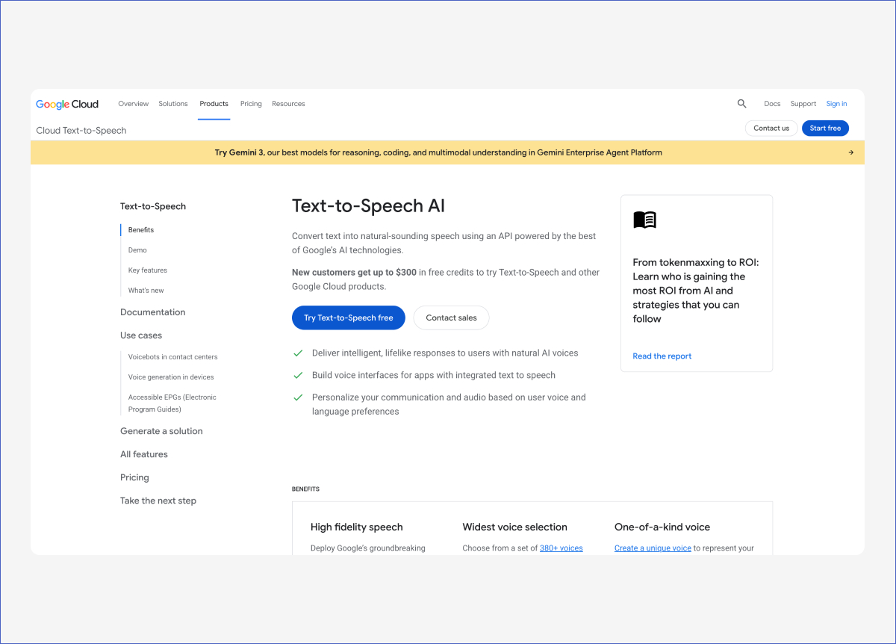
Task: Select Take the next step in sidebar
Action: click(158, 501)
